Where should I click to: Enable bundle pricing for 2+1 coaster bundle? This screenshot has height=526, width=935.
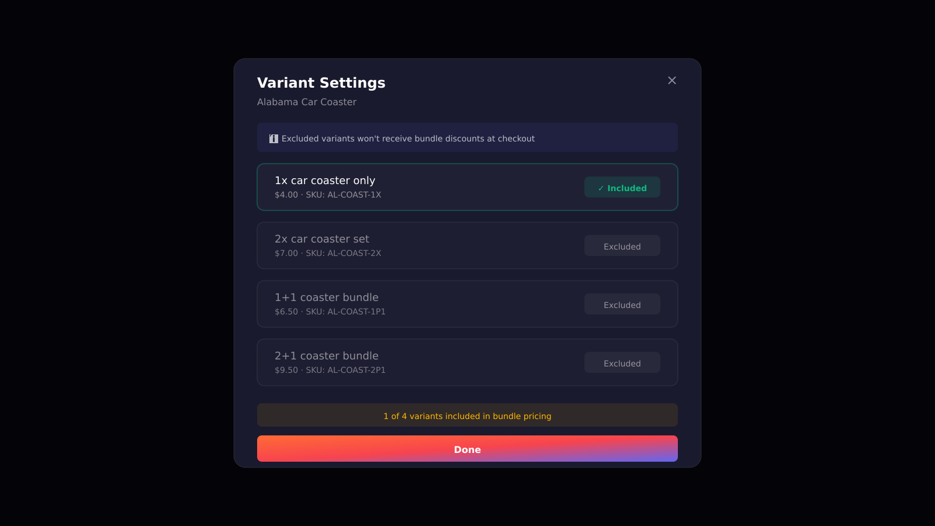(622, 362)
